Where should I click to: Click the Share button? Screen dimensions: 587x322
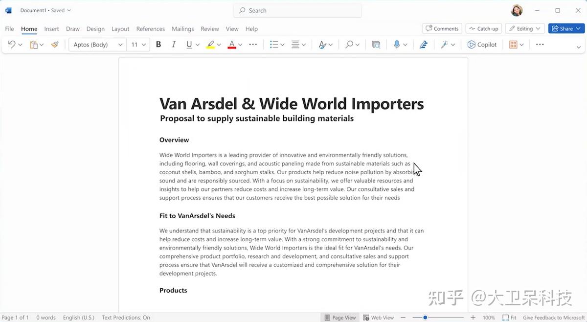[562, 28]
